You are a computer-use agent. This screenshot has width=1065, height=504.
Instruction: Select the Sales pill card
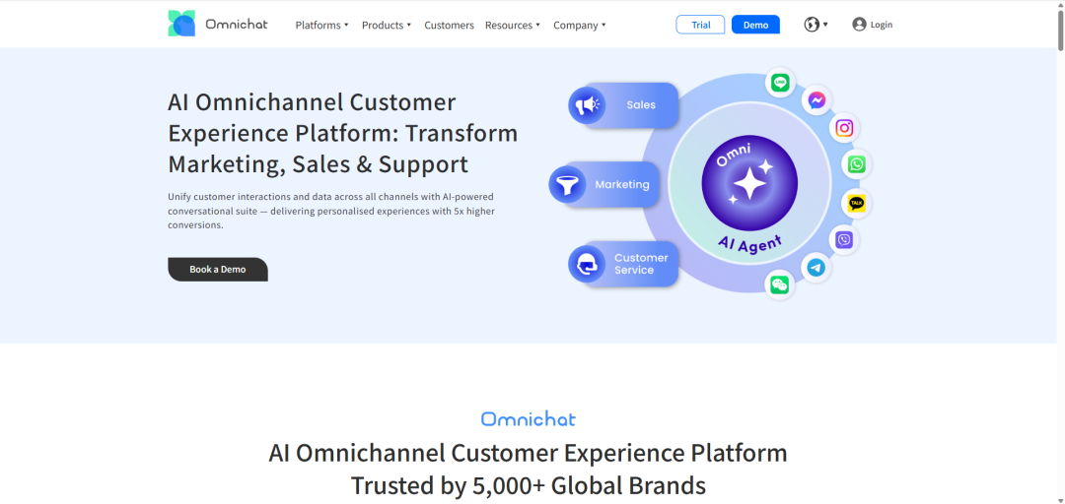(623, 105)
